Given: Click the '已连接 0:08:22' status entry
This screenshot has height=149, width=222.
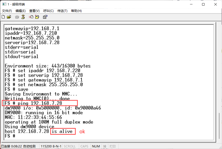Looking at the screenshot, I should pos(11,146).
